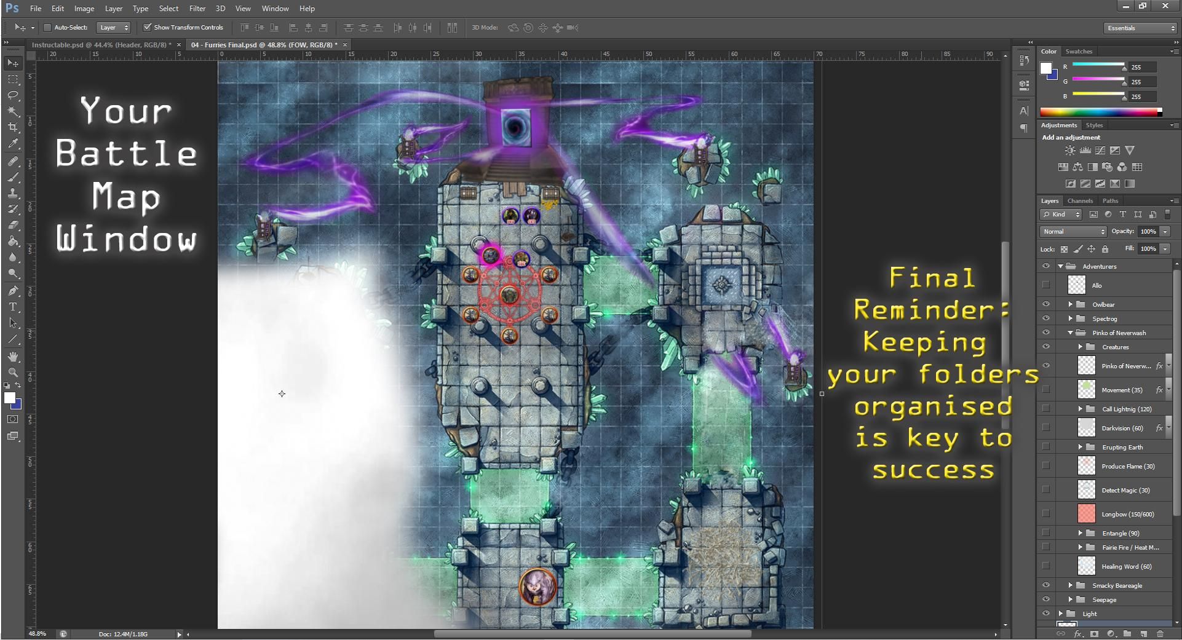Select the Clone Stamp tool
This screenshot has width=1182, height=640.
coord(12,194)
